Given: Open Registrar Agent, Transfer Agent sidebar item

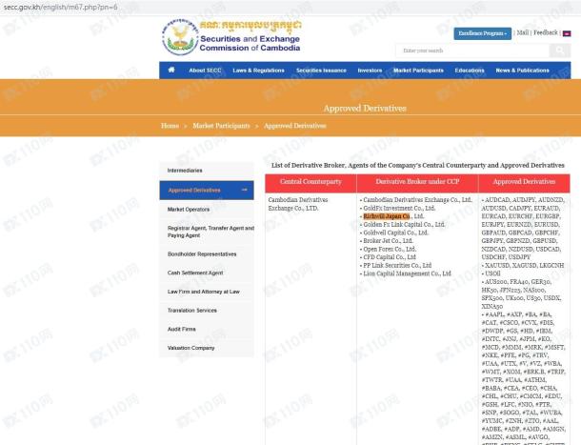Looking at the screenshot, I should point(207,232).
